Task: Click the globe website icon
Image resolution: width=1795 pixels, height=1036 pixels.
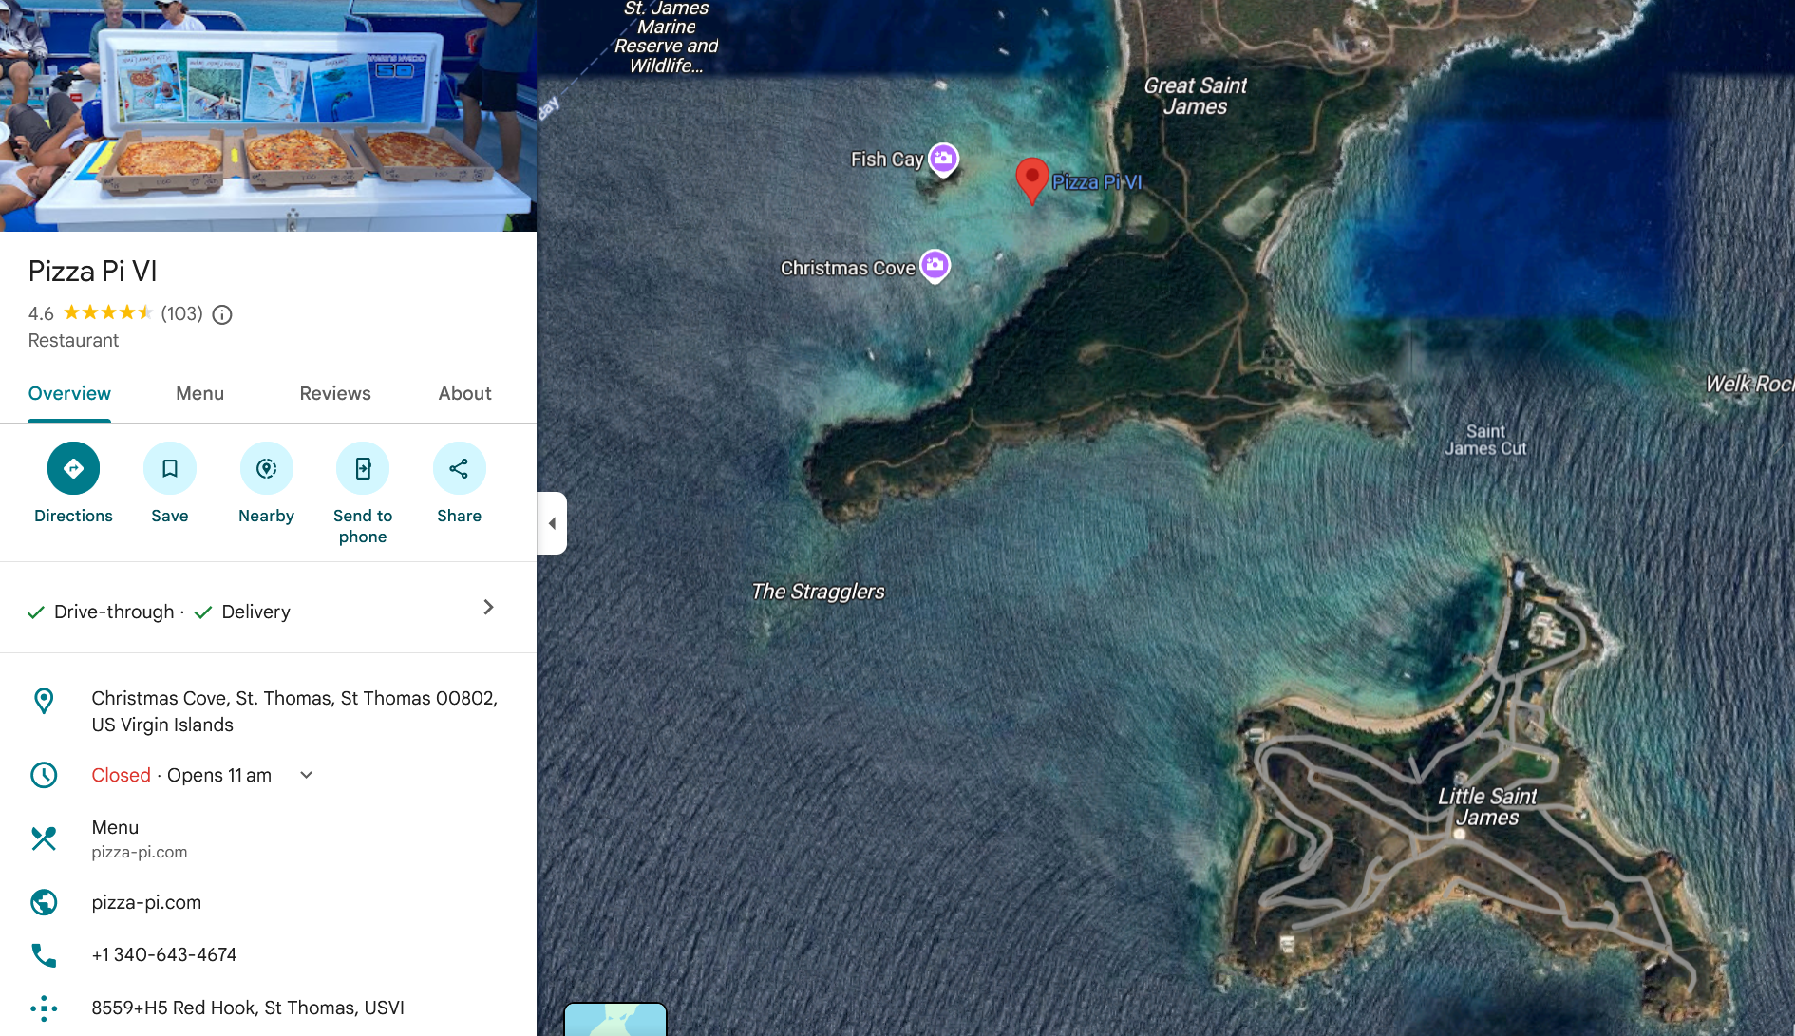Action: [44, 902]
